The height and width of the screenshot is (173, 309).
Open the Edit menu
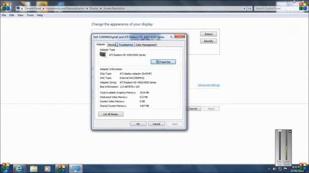pos(12,15)
